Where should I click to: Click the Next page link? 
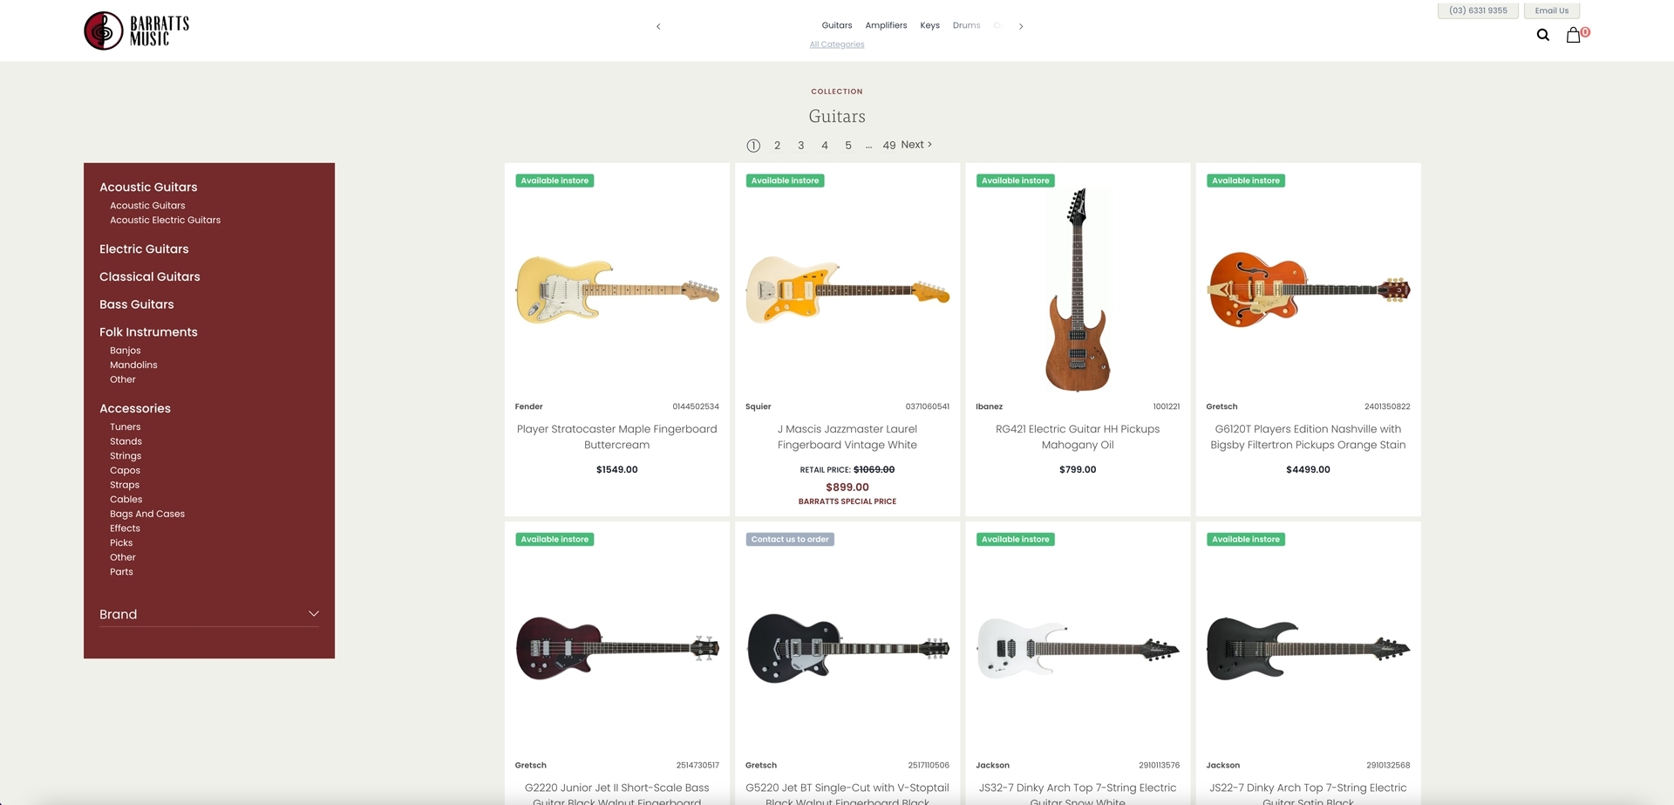point(916,145)
